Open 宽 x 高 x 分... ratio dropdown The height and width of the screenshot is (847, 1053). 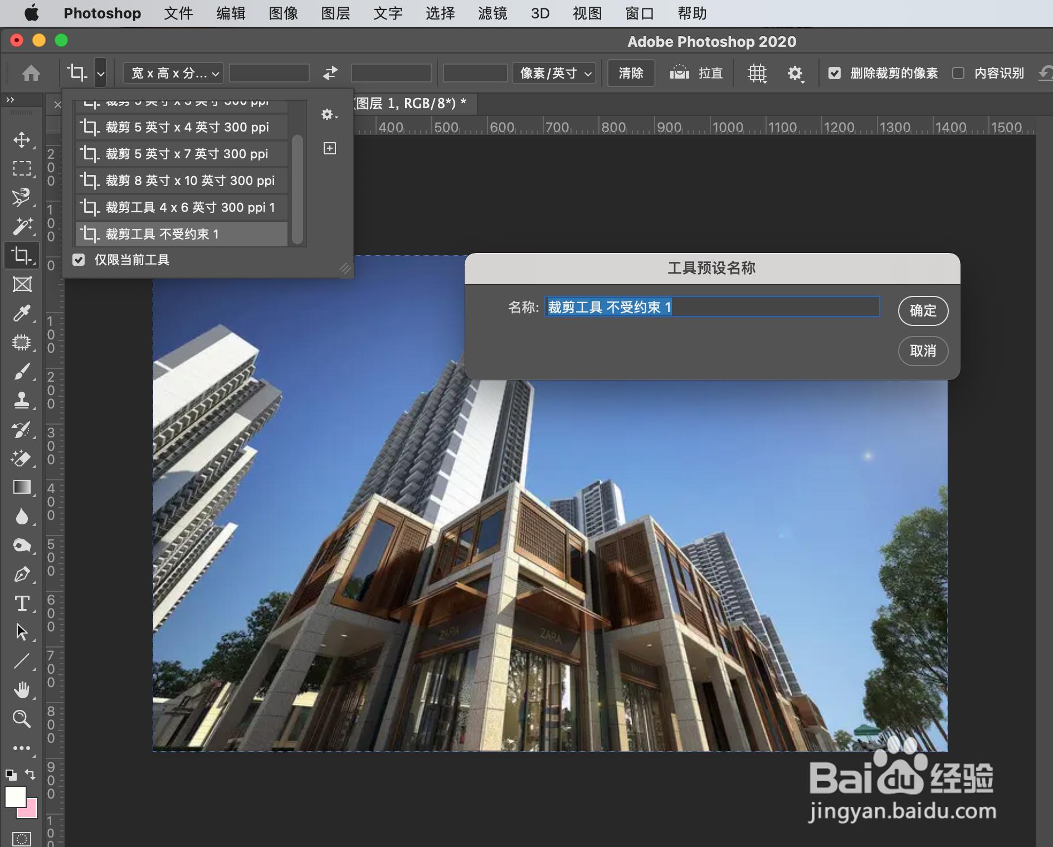(173, 73)
